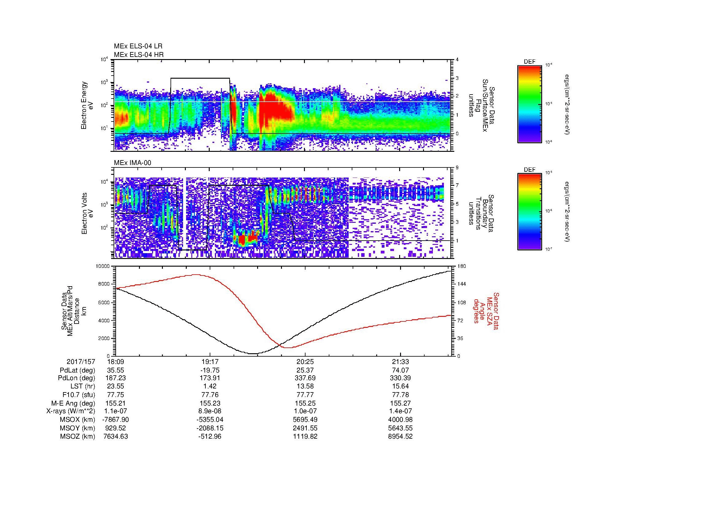Screen dimensions: 716x506
Task: Click the 'Electron Volts eV' axis label
Action: (x=87, y=213)
